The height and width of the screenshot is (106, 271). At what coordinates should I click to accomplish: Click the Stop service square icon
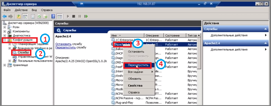pyautogui.click(x=74, y=16)
